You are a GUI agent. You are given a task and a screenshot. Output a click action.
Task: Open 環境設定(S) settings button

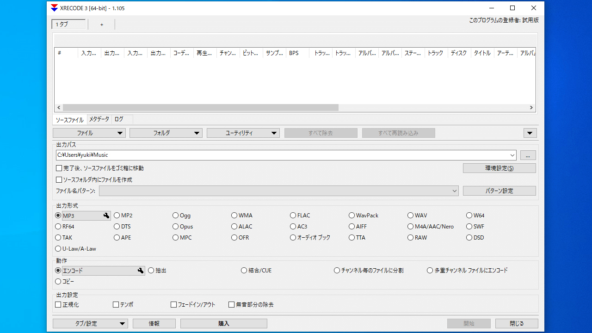tap(499, 168)
